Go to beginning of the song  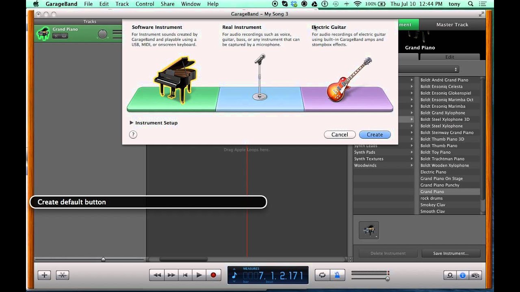(x=185, y=275)
